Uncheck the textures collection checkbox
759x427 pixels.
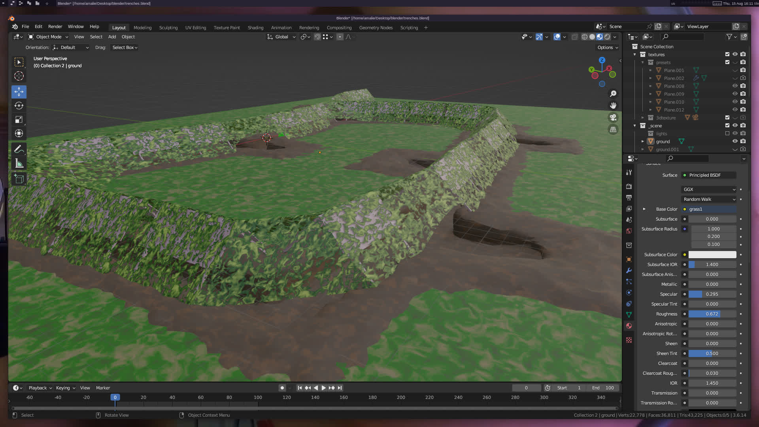[727, 54]
